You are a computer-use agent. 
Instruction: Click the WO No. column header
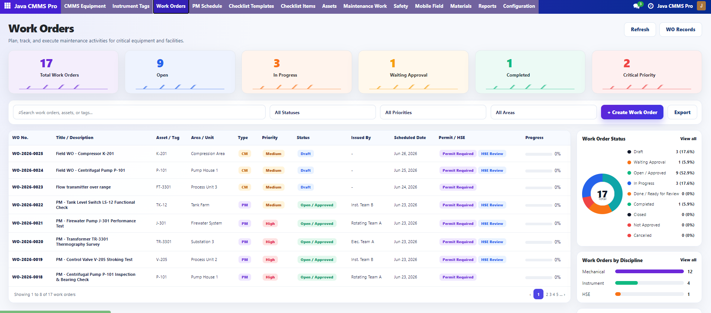coord(20,138)
